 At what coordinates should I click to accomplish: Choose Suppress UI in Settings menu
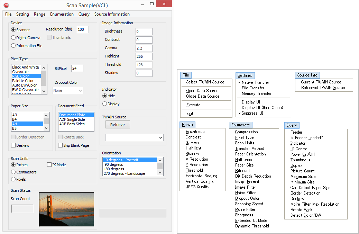tap(252, 113)
